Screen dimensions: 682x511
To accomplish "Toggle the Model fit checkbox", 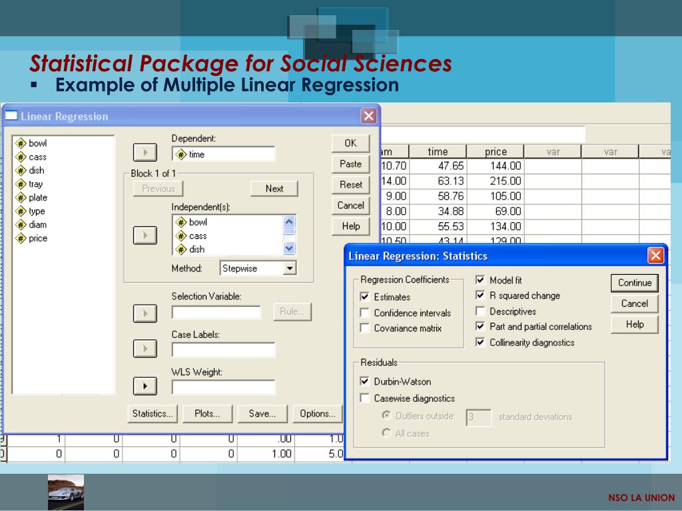I will pos(480,280).
